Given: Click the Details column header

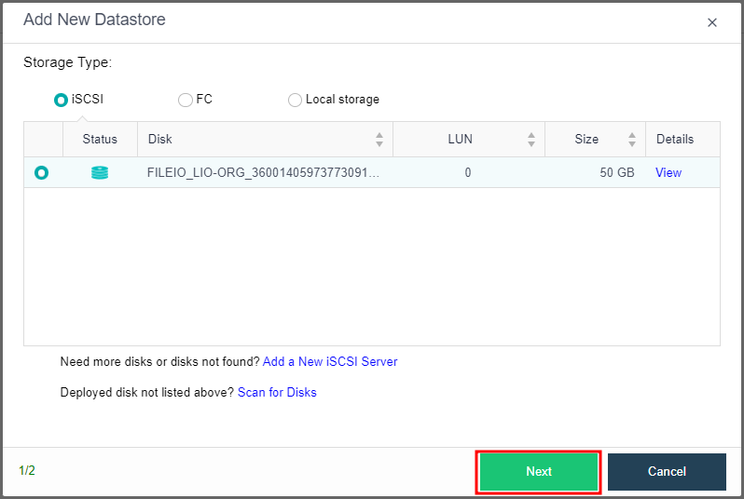Looking at the screenshot, I should pos(675,140).
